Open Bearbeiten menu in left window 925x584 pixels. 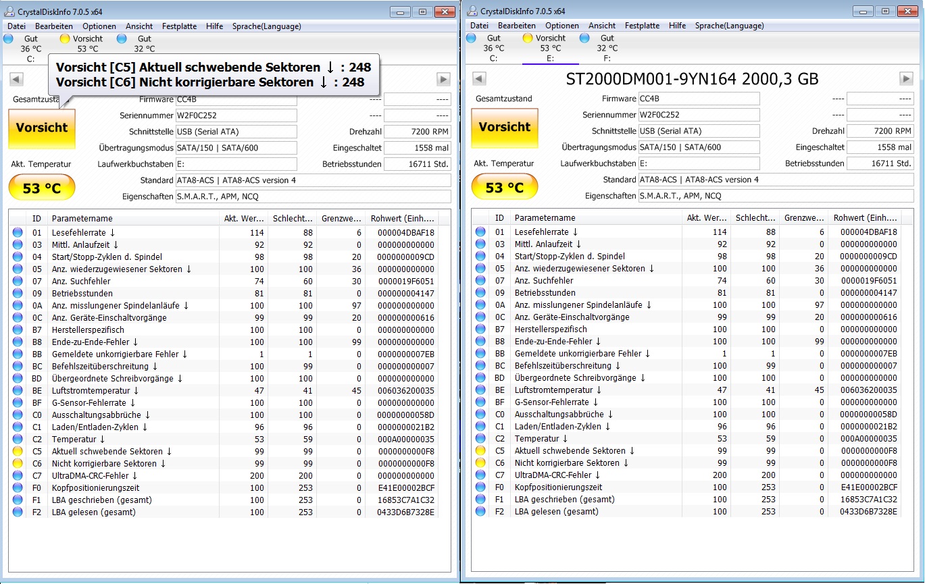click(54, 26)
